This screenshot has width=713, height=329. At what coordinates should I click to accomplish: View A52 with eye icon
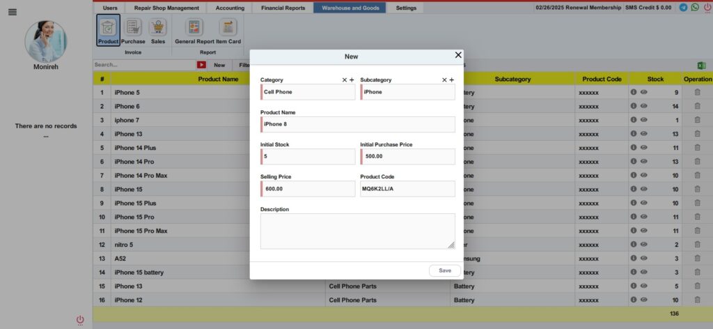[644, 259]
